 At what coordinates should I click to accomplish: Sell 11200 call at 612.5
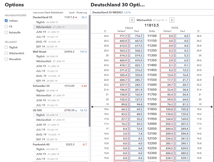point(121,46)
